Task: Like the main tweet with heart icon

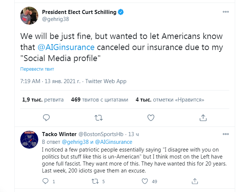Action: click(151, 118)
